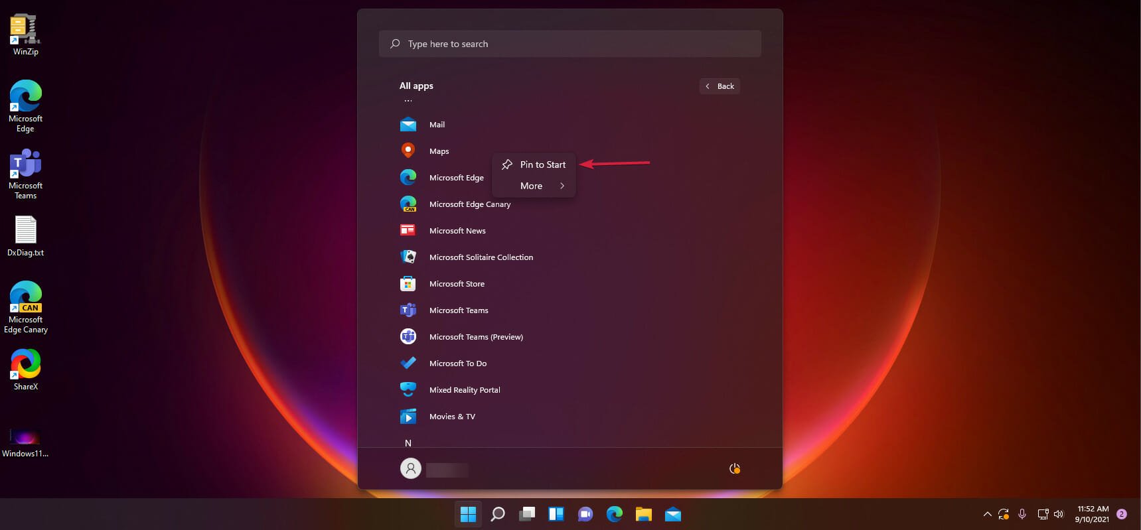This screenshot has height=530, width=1141.
Task: Click the Windows Start button on taskbar
Action: pyautogui.click(x=468, y=514)
